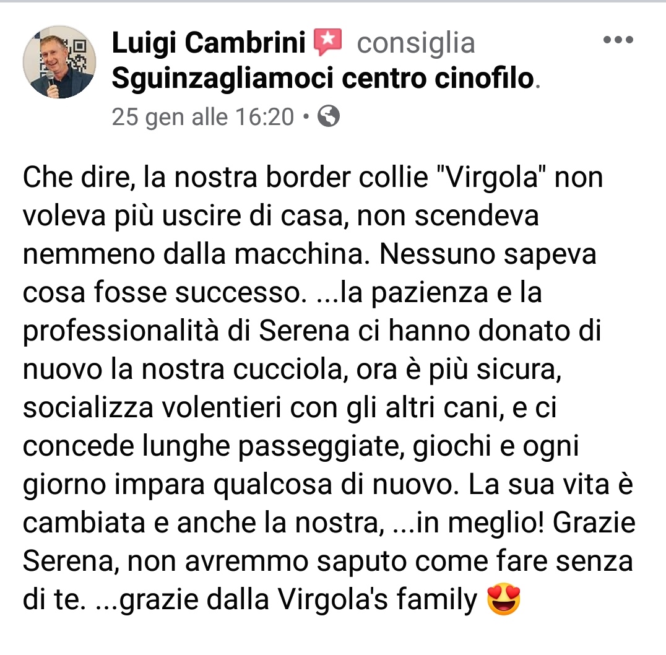Visit Sguinzagliamoci centro cinofilo page
The image size is (666, 655).
(x=323, y=79)
